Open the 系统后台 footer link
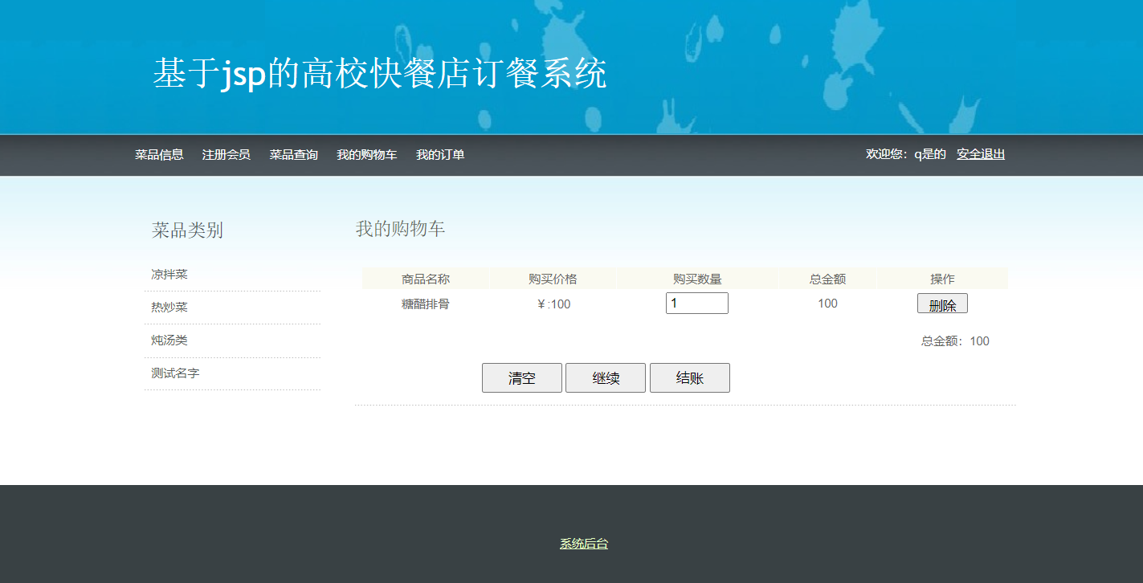This screenshot has height=583, width=1143. [x=584, y=544]
